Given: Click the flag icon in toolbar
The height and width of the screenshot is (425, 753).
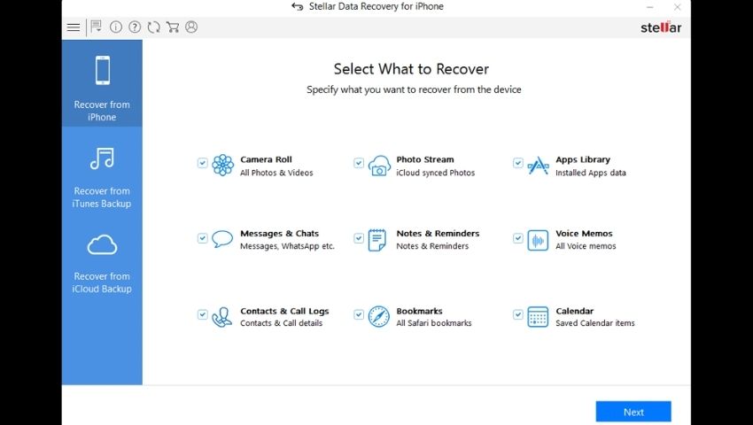Looking at the screenshot, I should [96, 27].
